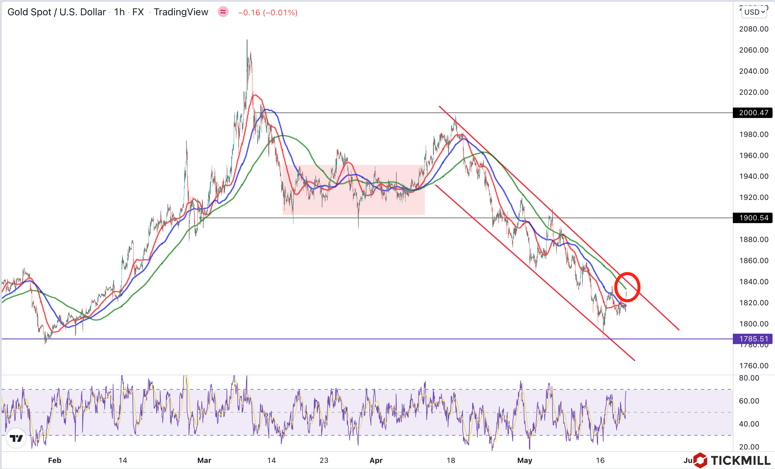Select the 2000.47 price label

(x=753, y=113)
